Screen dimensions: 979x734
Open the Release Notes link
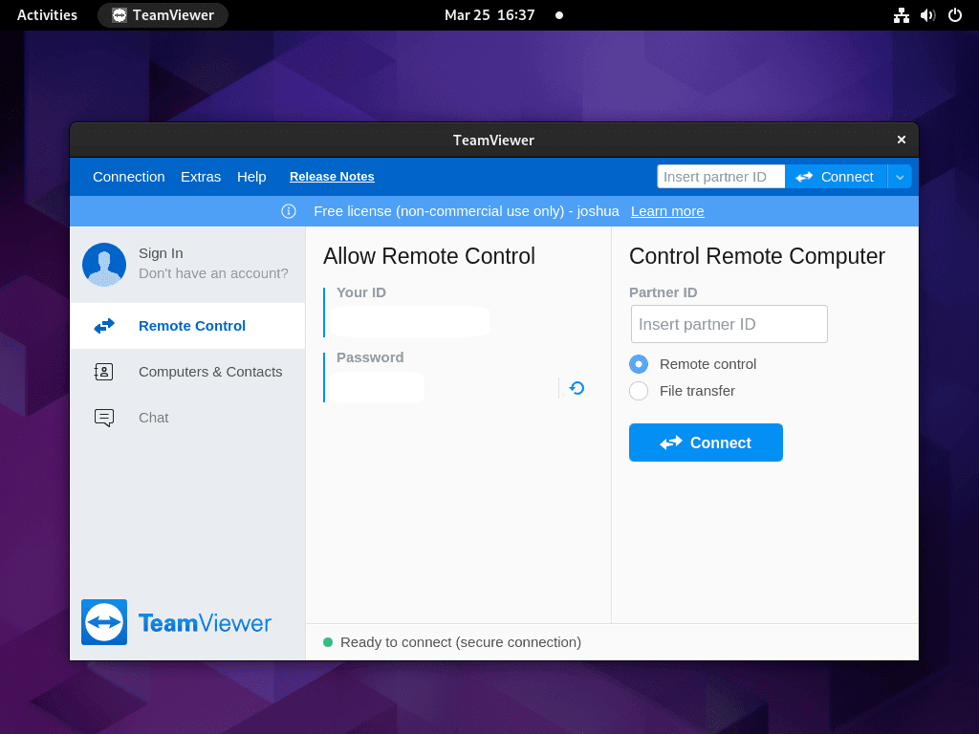click(331, 177)
